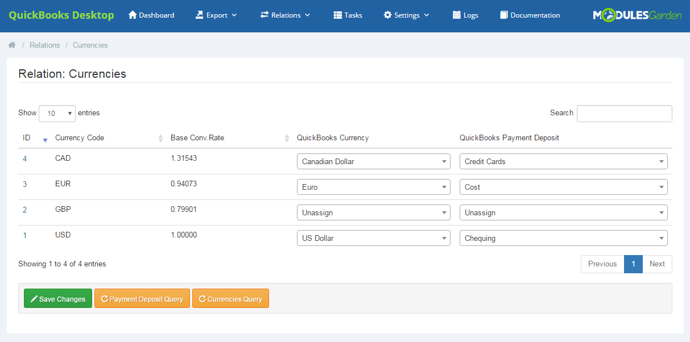Click the QuickBooks Payment Deposit header
The height and width of the screenshot is (342, 690).
(509, 138)
